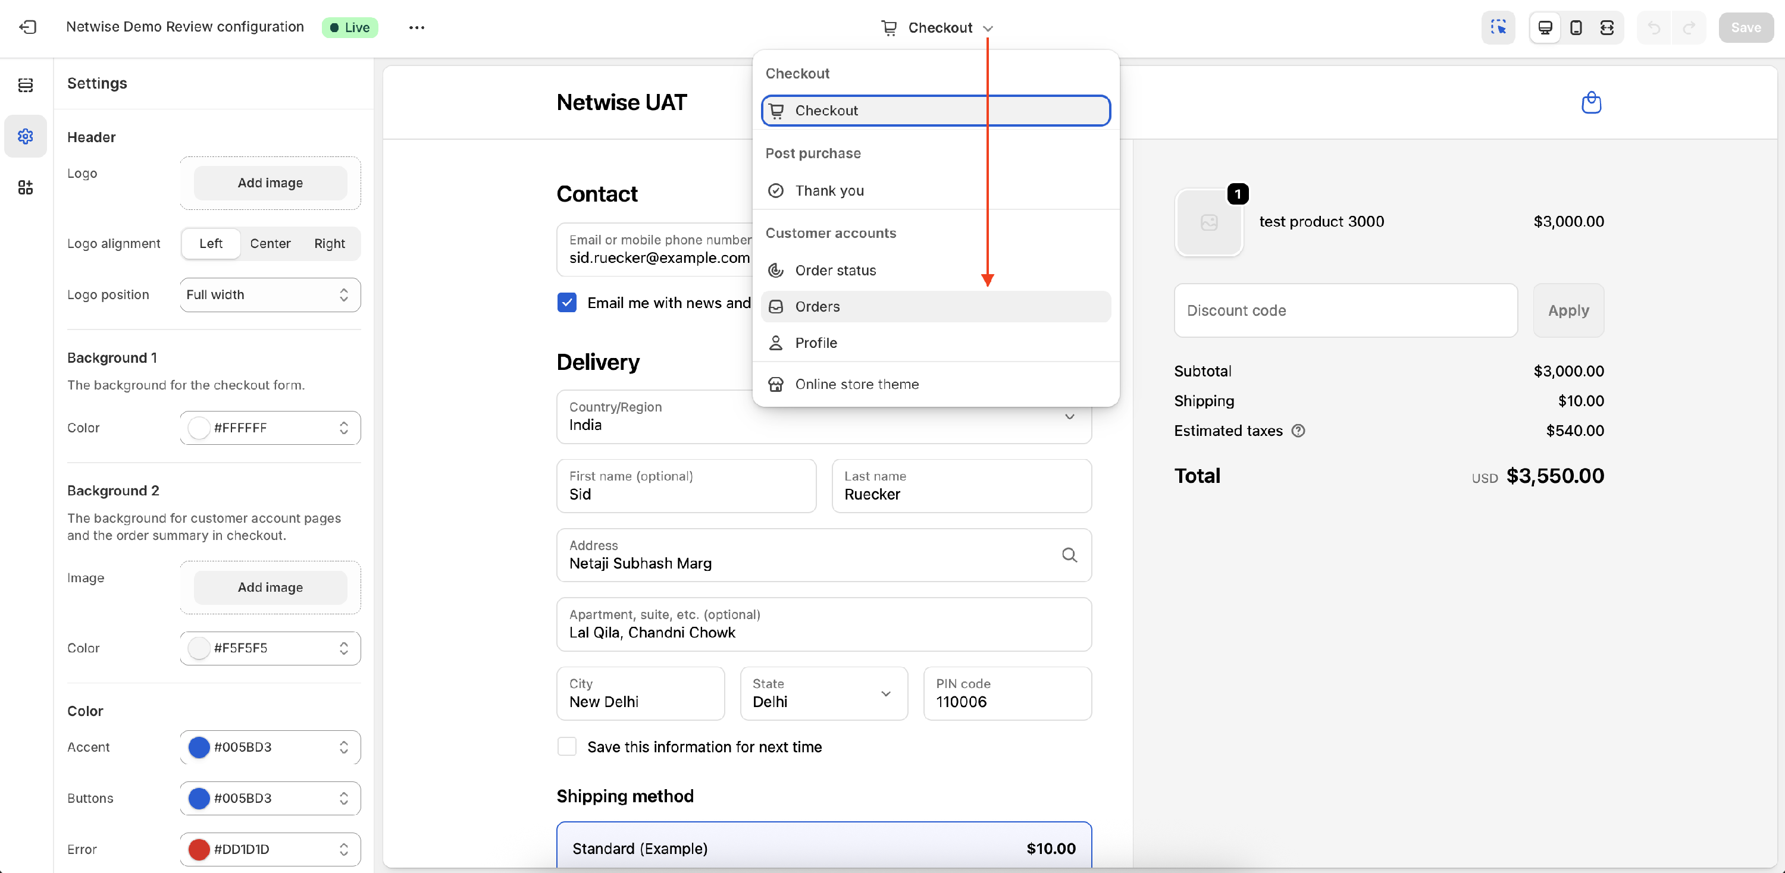Expand the State Delhi dropdown
Screen dimensions: 1785x873
(823, 693)
